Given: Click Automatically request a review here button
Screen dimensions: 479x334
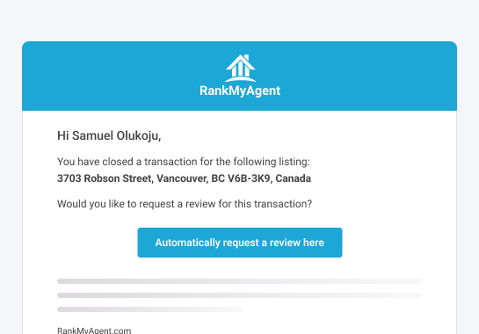Looking at the screenshot, I should 240,243.
